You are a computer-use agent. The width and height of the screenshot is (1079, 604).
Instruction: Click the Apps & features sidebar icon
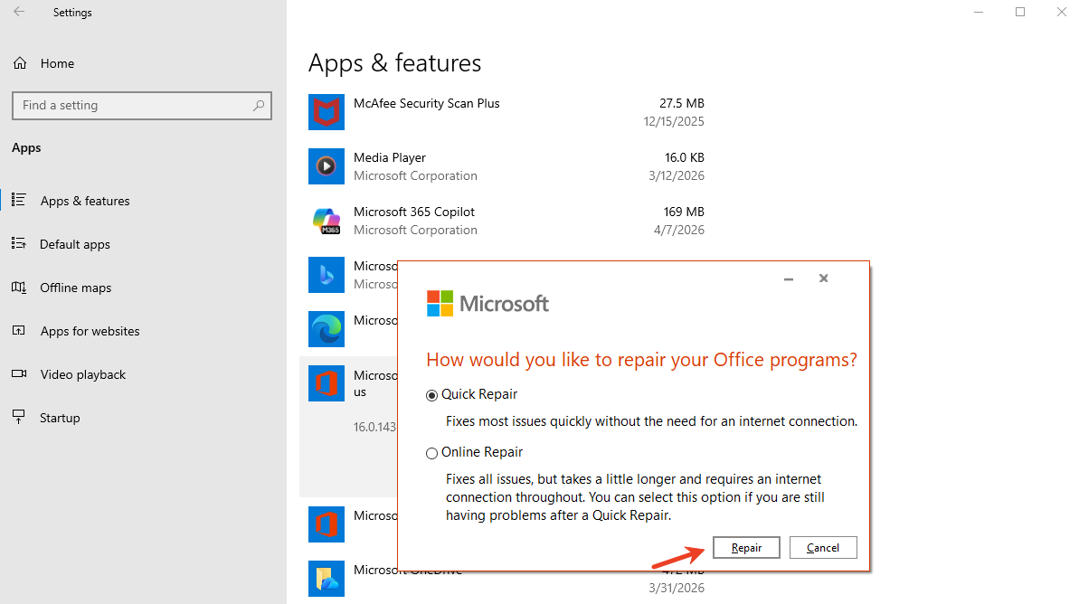pyautogui.click(x=19, y=201)
